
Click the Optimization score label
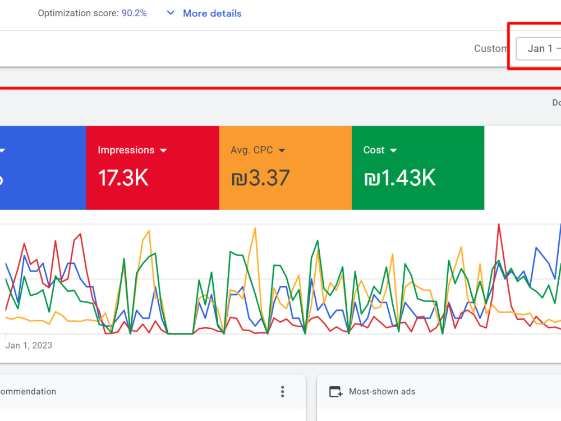pos(78,13)
